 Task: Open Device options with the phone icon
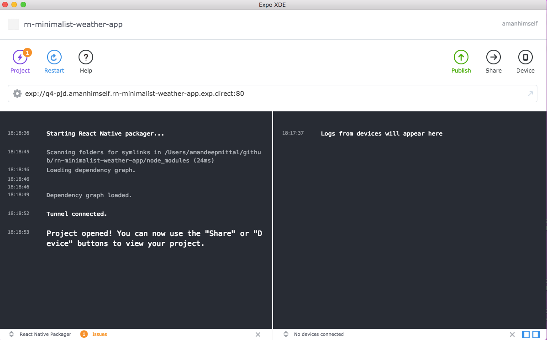[525, 57]
